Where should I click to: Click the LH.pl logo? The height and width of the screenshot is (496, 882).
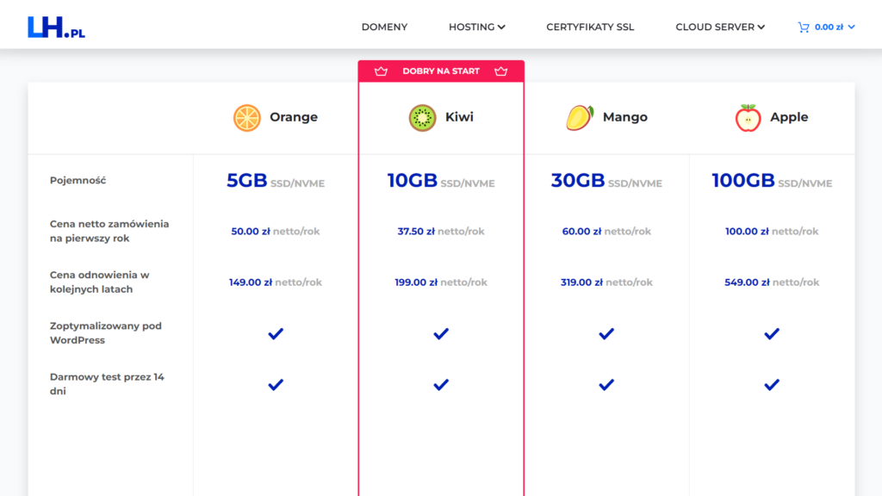coord(56,27)
